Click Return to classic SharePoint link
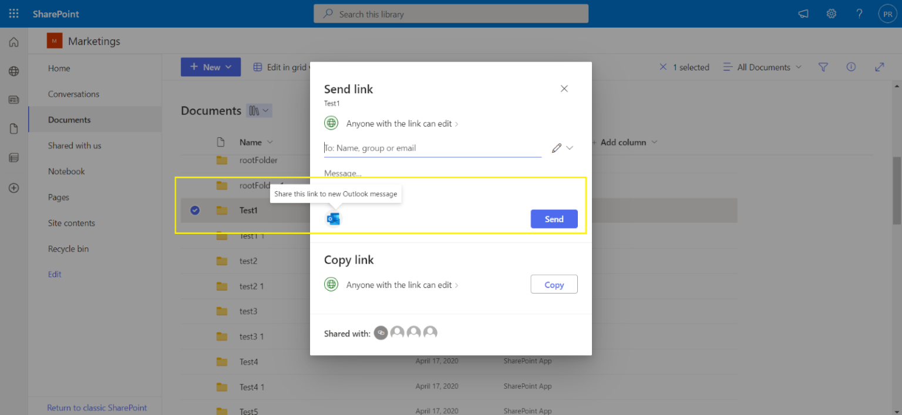Image resolution: width=902 pixels, height=415 pixels. [x=97, y=407]
